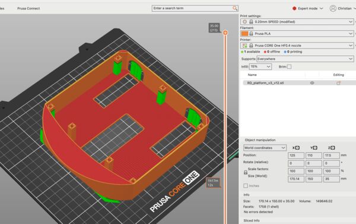Click the Facets value 1758 (1 shell)
The width and height of the screenshot is (356, 224).
(269, 207)
